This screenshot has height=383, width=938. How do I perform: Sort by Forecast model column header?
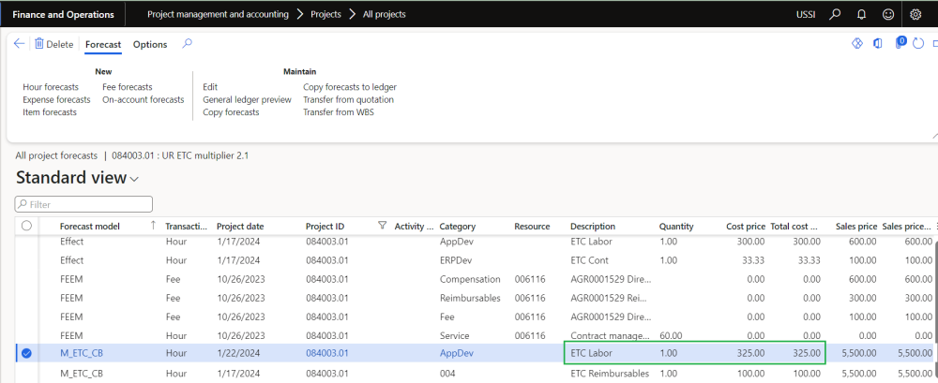[x=89, y=226]
